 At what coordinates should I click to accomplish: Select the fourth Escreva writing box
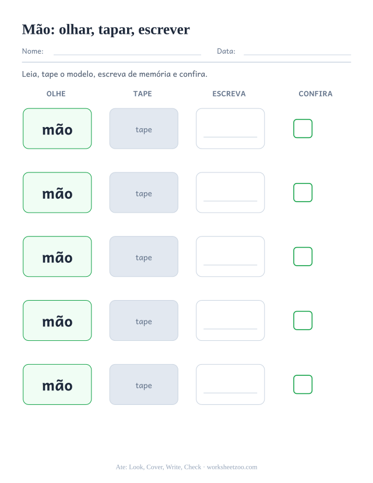(x=230, y=320)
